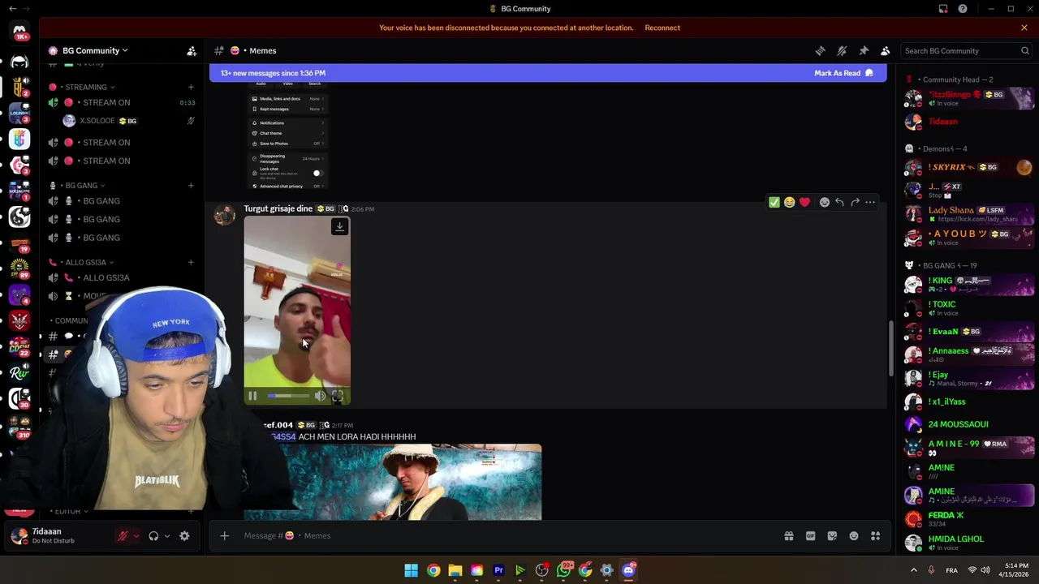The height and width of the screenshot is (584, 1039).
Task: Open pinned messages
Action: [864, 50]
